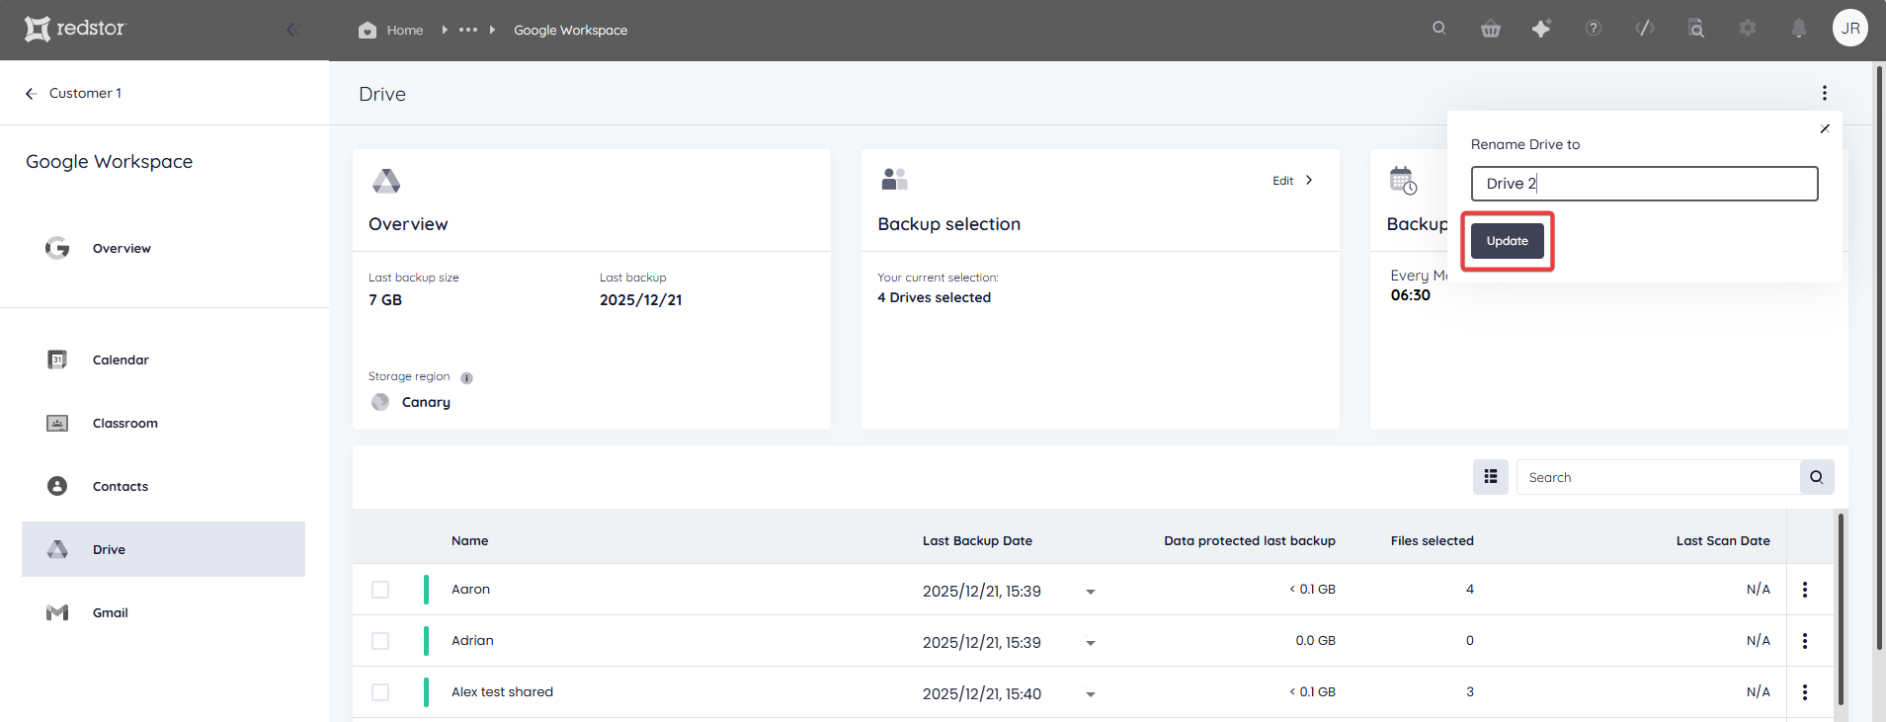Toggle the list view button
Screen dimensions: 1886x722
(x=1490, y=477)
